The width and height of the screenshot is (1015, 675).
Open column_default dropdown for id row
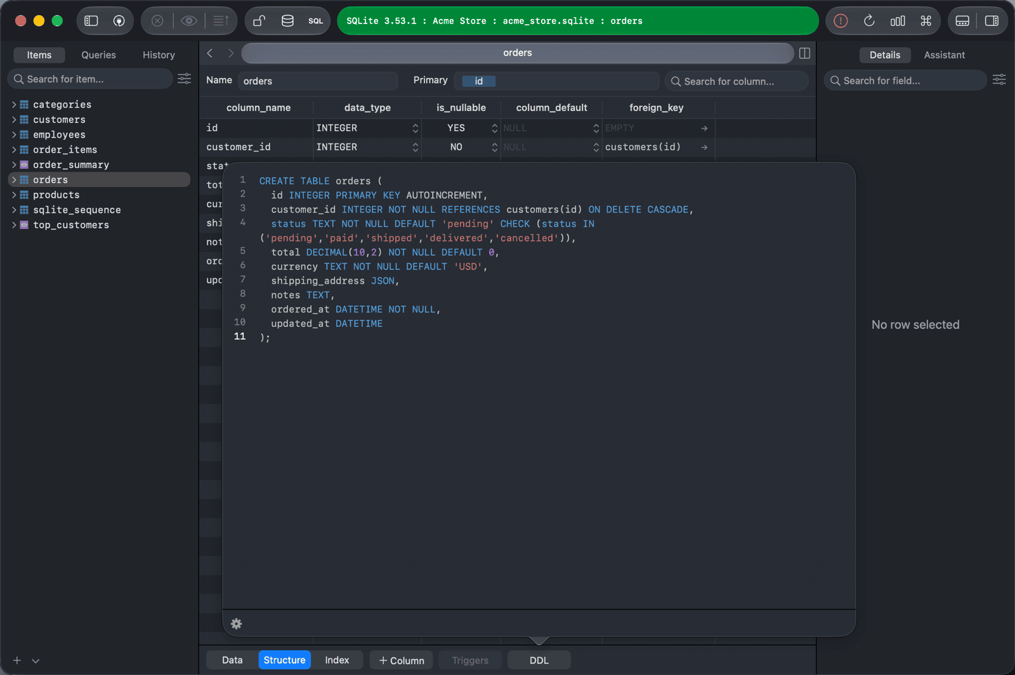(x=596, y=128)
